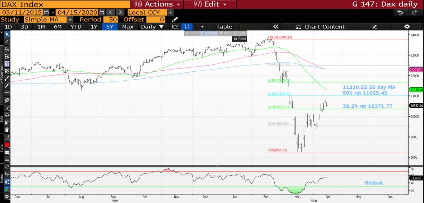Viewport: 424px width, 203px height.
Task: Choose the dollar change measure tool
Action: [7, 56]
